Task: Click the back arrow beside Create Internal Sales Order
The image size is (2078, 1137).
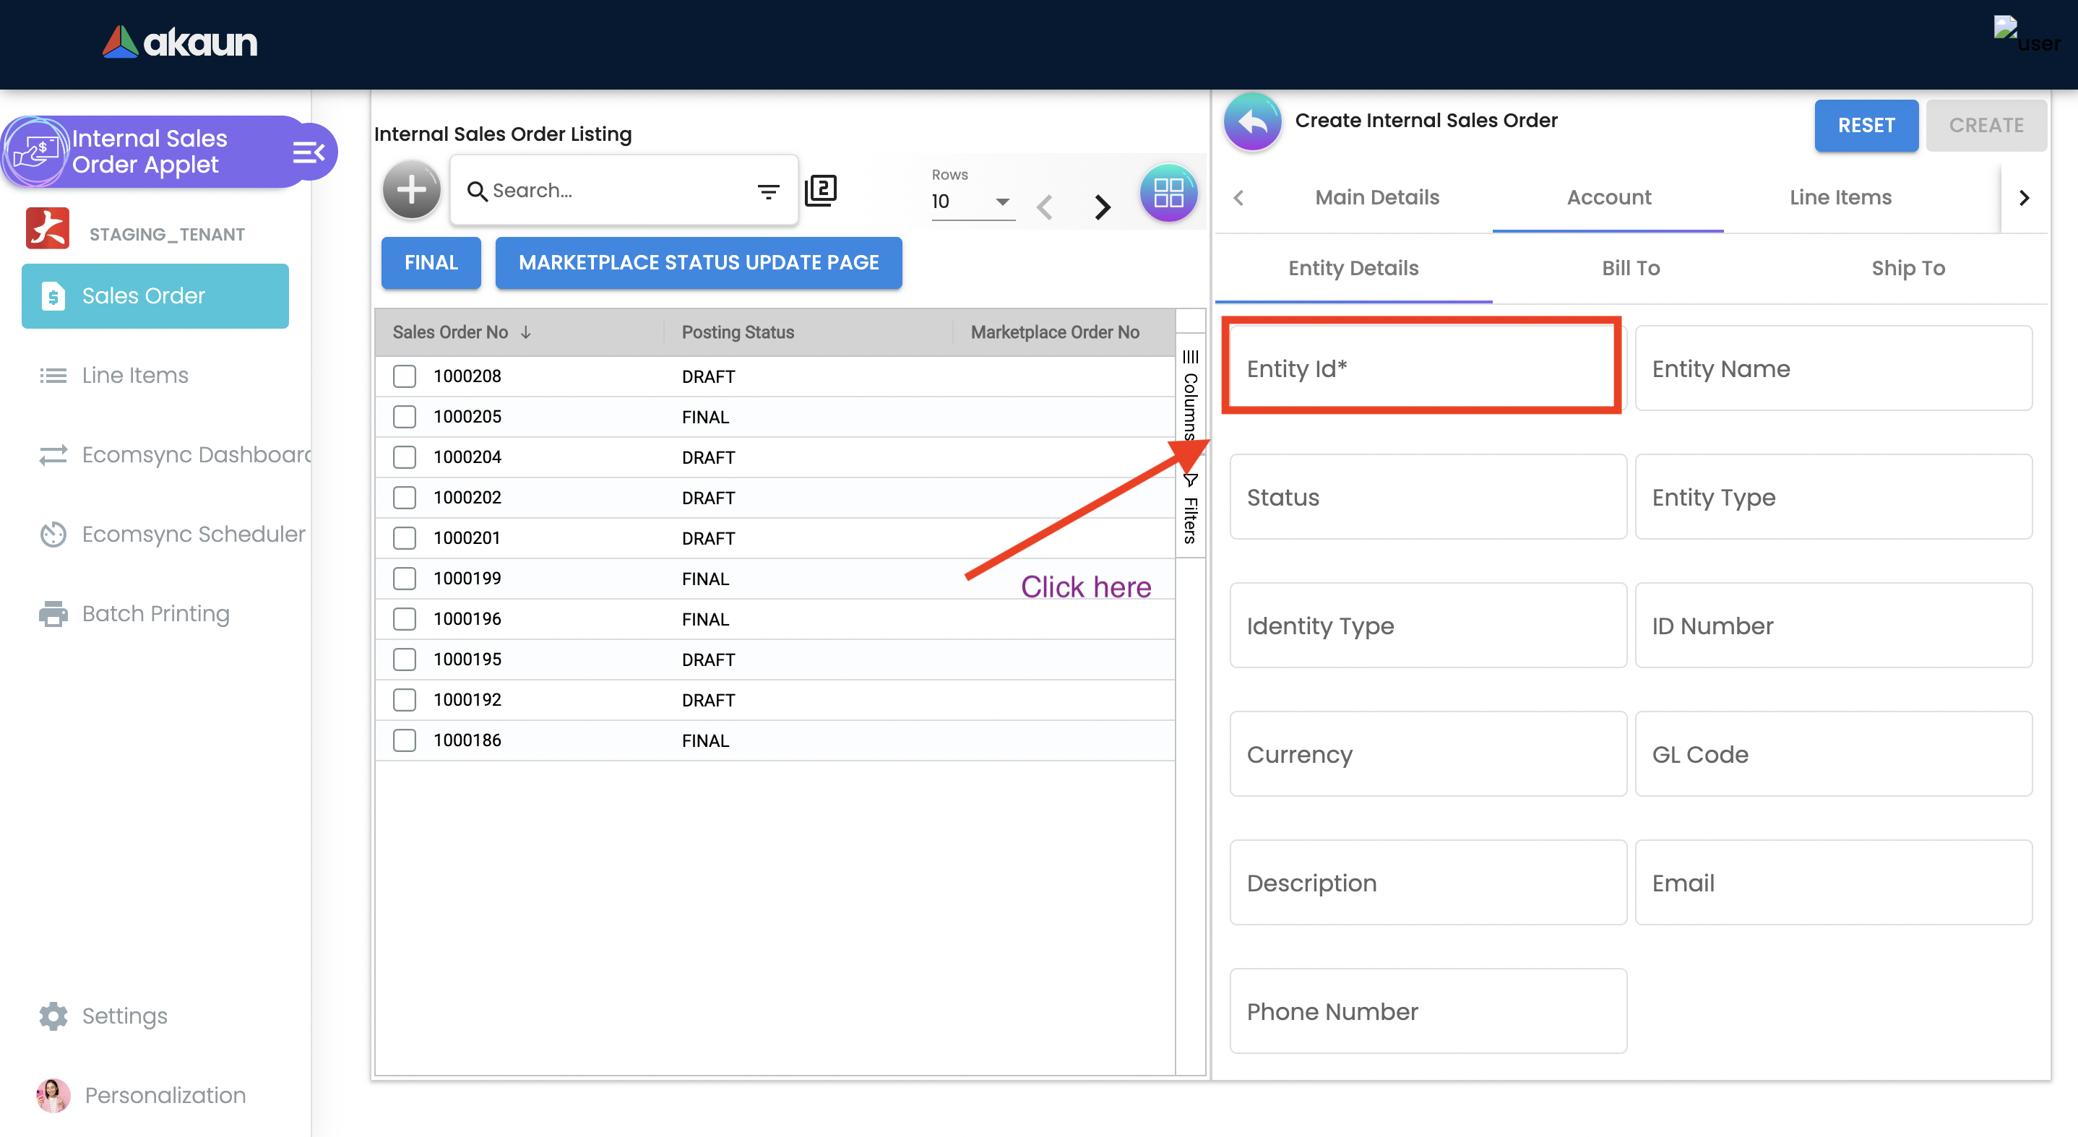Action: point(1252,122)
